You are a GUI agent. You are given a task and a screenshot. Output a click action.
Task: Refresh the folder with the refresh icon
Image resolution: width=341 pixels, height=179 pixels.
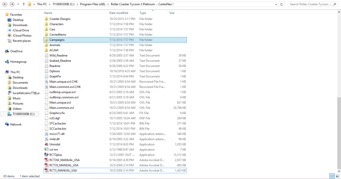pyautogui.click(x=282, y=4)
